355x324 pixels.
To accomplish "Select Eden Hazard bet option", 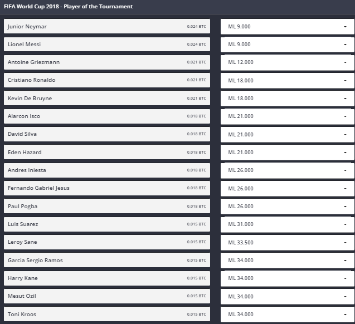I will [x=107, y=152].
